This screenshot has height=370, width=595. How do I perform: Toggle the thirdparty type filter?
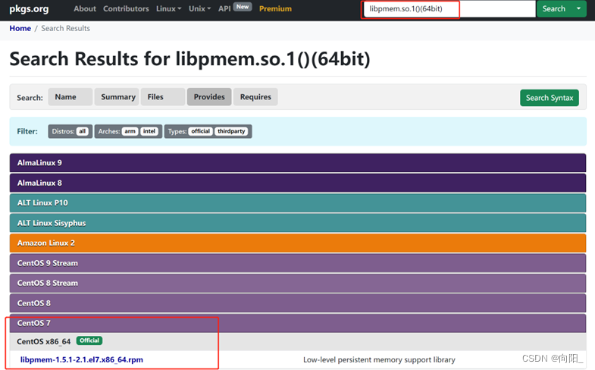[x=231, y=131]
